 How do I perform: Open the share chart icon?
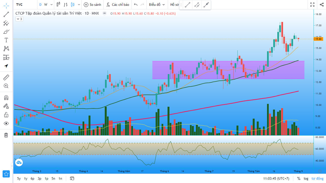(321, 5)
